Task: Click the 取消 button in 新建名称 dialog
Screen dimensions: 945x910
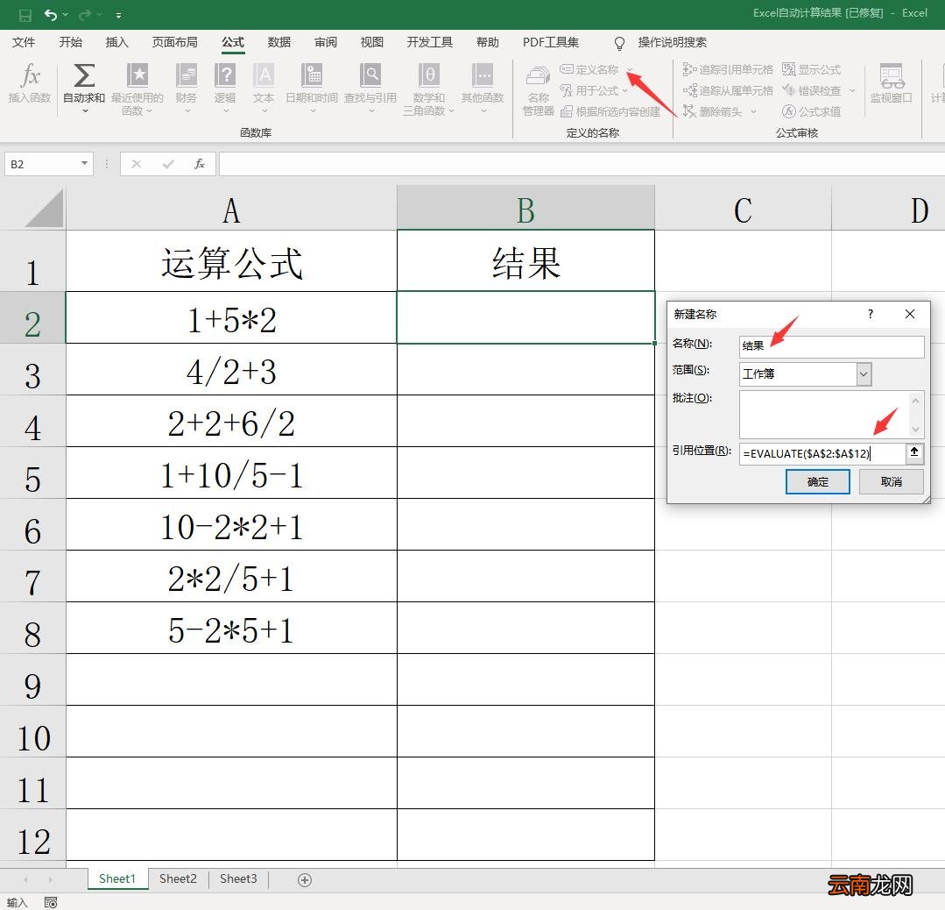Action: (892, 481)
